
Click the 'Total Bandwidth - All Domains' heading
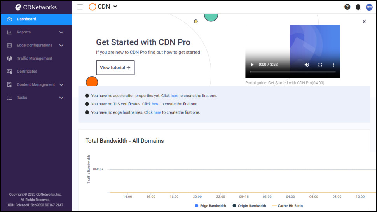(124, 141)
